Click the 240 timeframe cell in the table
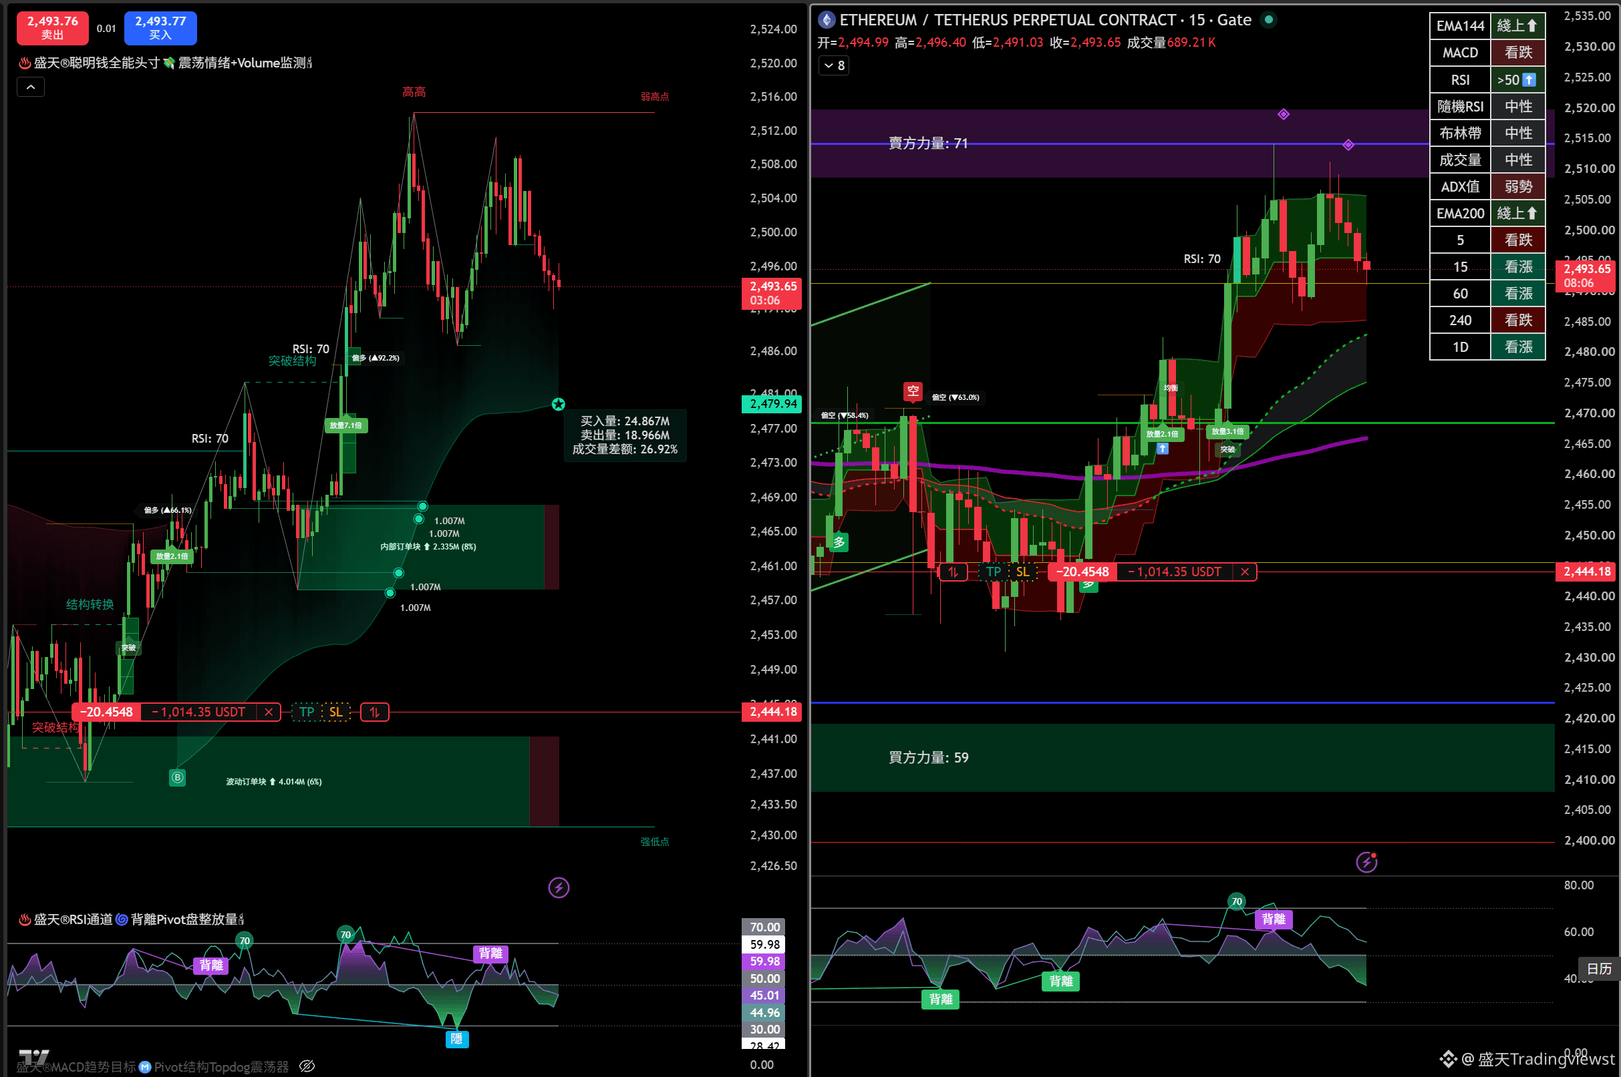This screenshot has width=1621, height=1077. tap(1460, 320)
